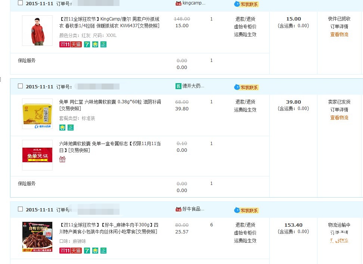Open the 好牛食品 shop name link
The height and width of the screenshot is (264, 363).
tap(193, 209)
